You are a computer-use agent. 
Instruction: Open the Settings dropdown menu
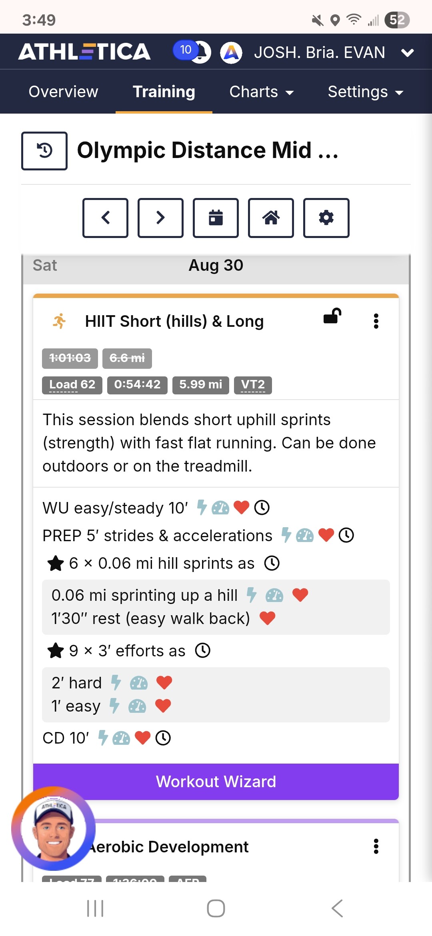point(365,92)
